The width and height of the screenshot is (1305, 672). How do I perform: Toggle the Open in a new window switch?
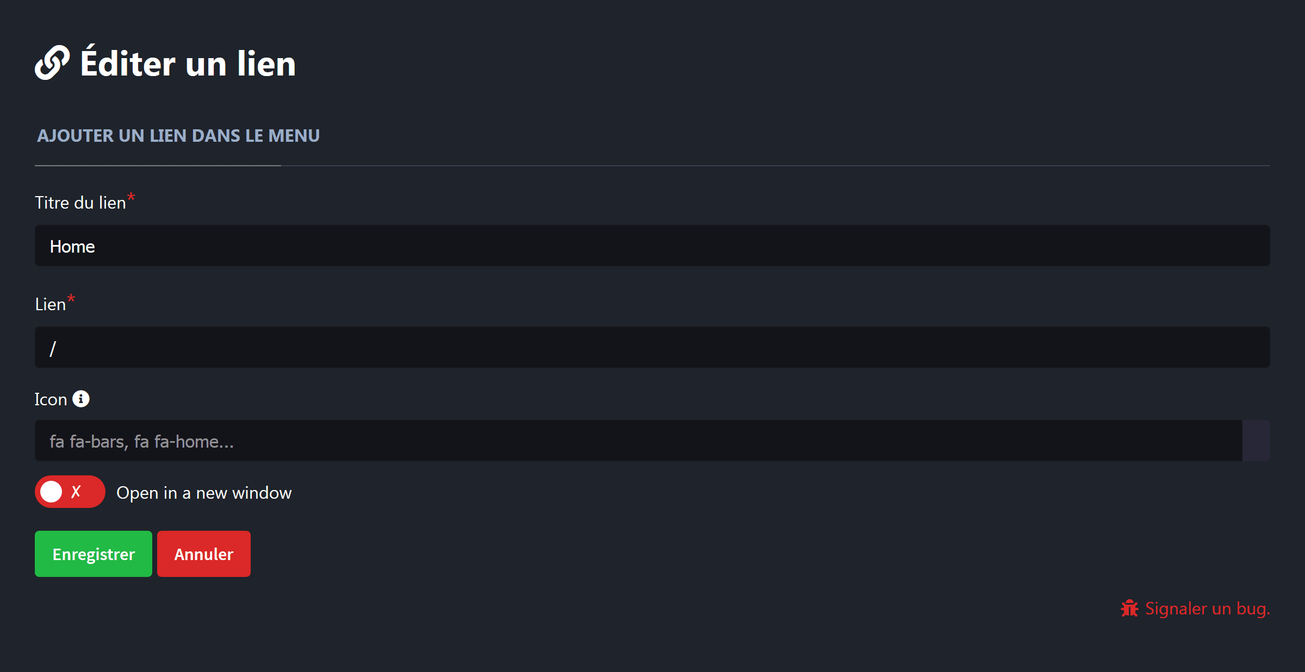coord(70,492)
